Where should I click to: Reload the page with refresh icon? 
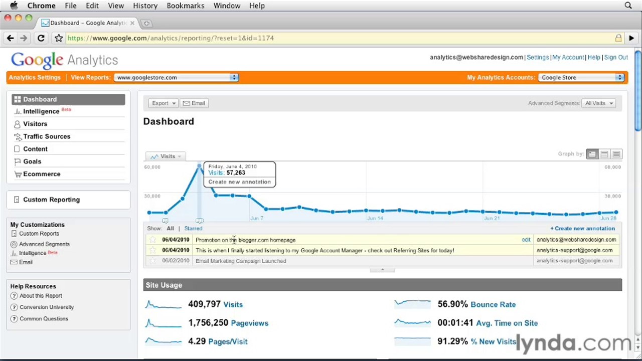(x=41, y=38)
